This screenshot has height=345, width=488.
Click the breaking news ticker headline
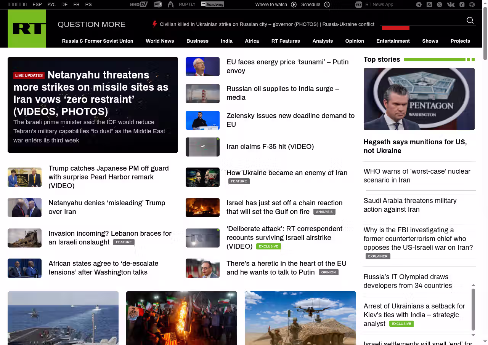(x=267, y=24)
